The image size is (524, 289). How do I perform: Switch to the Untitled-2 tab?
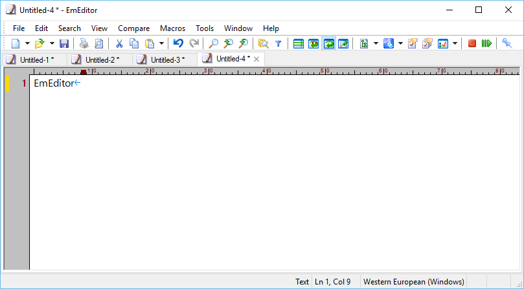(x=100, y=59)
